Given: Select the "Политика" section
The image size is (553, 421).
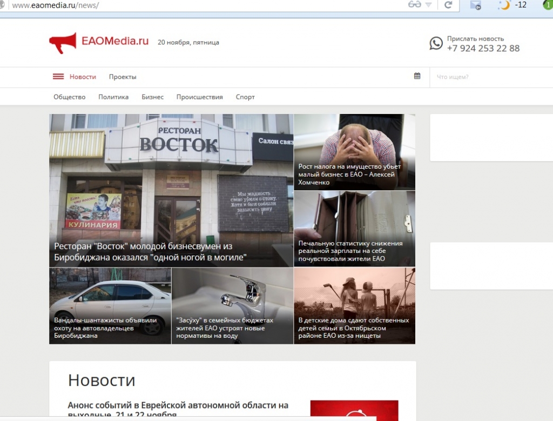Looking at the screenshot, I should 113,97.
